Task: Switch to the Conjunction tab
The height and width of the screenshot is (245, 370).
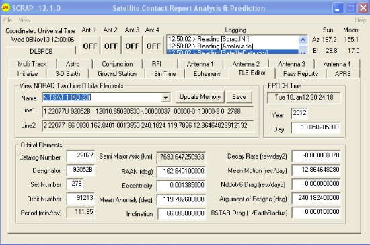Action: [117, 64]
